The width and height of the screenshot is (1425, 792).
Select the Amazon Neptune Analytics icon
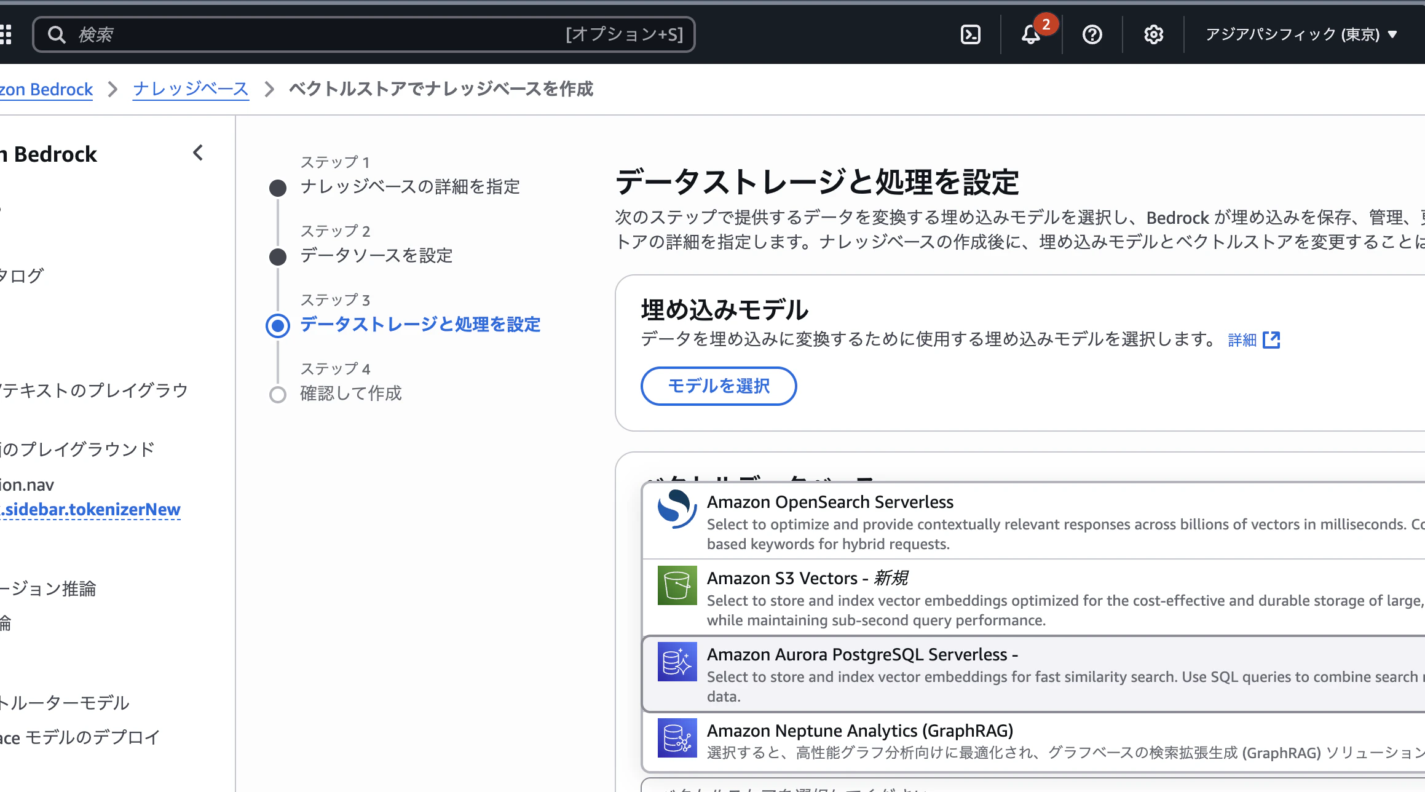pos(677,738)
